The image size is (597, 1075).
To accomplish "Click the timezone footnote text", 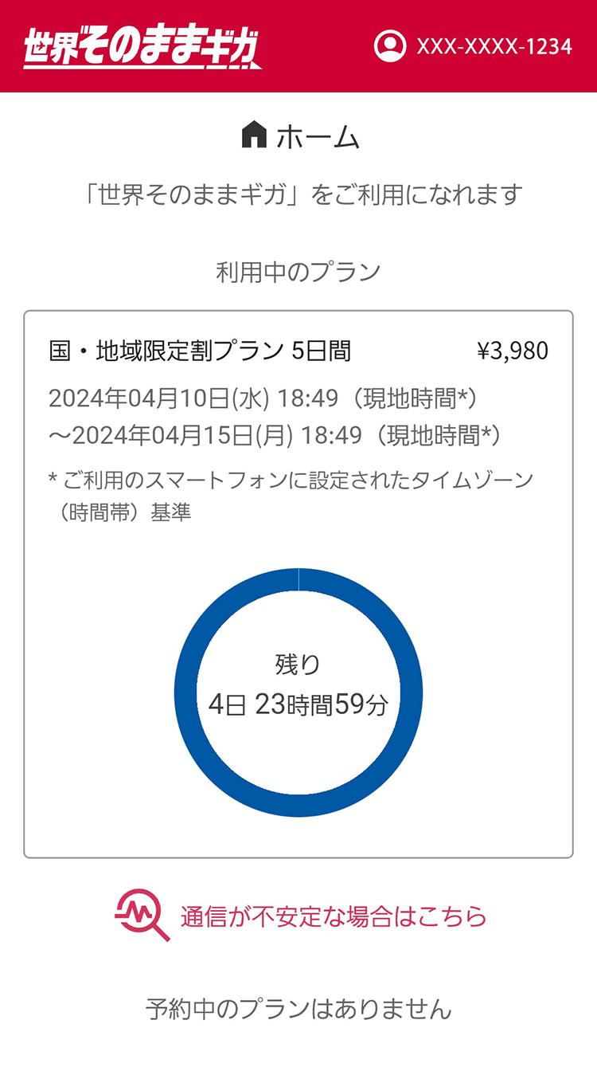I will [x=291, y=496].
